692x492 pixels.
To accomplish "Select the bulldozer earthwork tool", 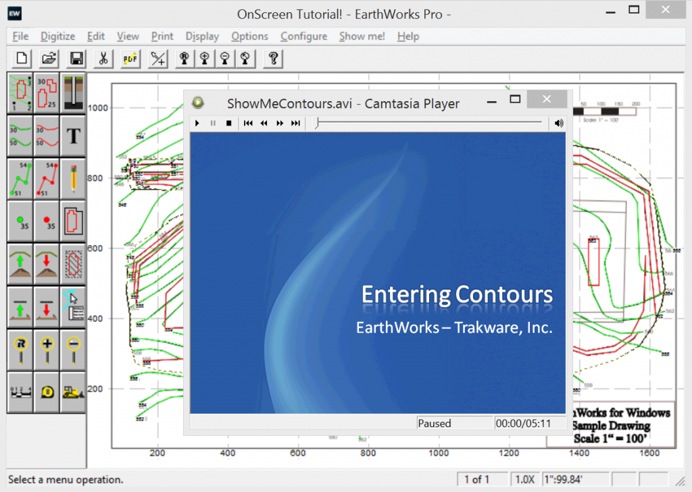I will point(72,391).
